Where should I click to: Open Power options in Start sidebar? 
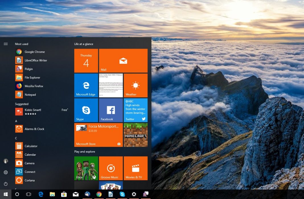6,184
